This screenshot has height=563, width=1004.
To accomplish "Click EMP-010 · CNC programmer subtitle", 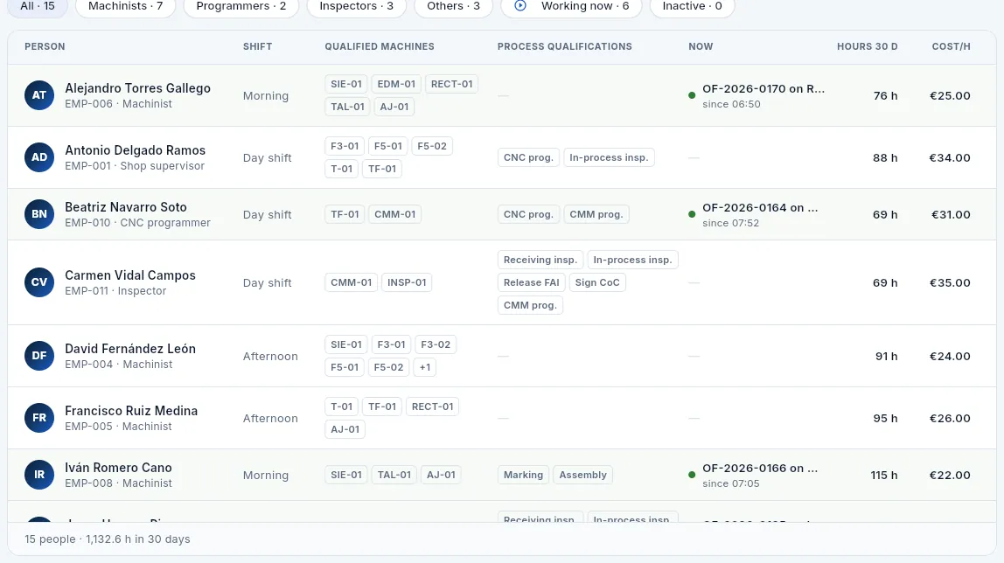I will click(137, 223).
